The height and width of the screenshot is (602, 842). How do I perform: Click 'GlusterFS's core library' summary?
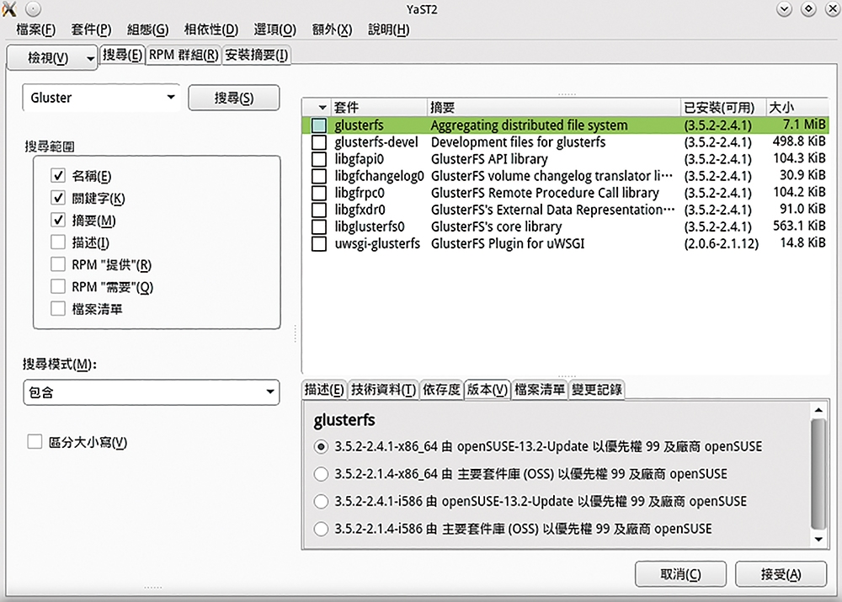coord(496,226)
